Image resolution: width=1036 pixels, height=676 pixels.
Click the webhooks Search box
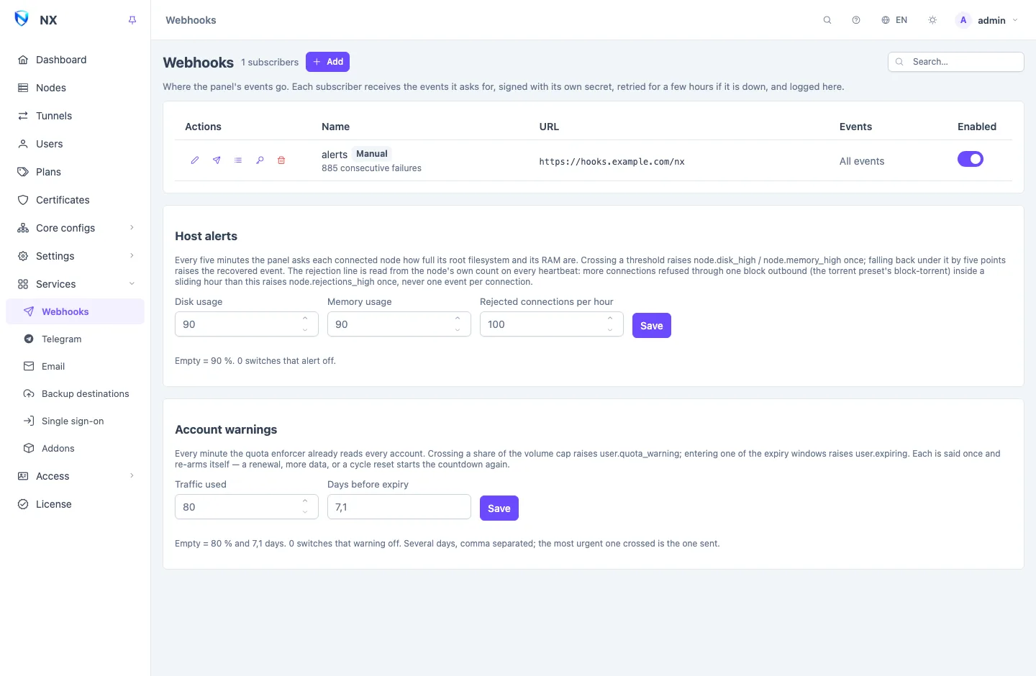point(955,62)
